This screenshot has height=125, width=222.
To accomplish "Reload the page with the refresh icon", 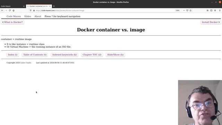I will pos(10,10).
